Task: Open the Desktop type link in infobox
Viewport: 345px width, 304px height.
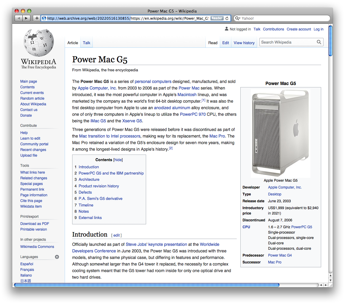Action: click(x=275, y=194)
